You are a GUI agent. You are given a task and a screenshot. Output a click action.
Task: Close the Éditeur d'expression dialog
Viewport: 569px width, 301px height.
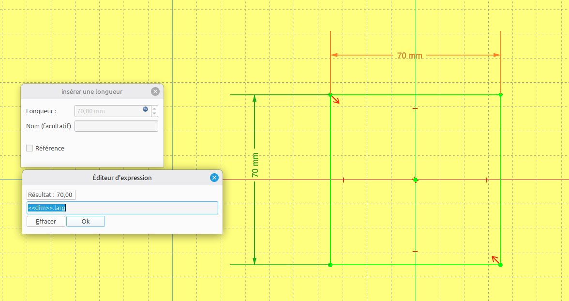pos(214,178)
